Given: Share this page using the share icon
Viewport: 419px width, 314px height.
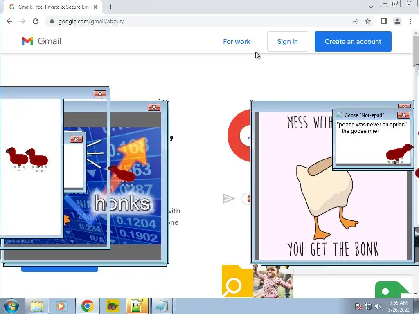Looking at the screenshot, I should point(355,21).
